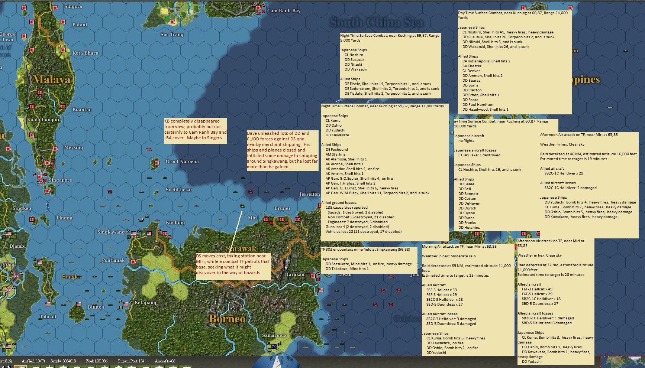645x368 pixels.
Task: Select the US flag at Ketapang
Action: click(x=126, y=305)
